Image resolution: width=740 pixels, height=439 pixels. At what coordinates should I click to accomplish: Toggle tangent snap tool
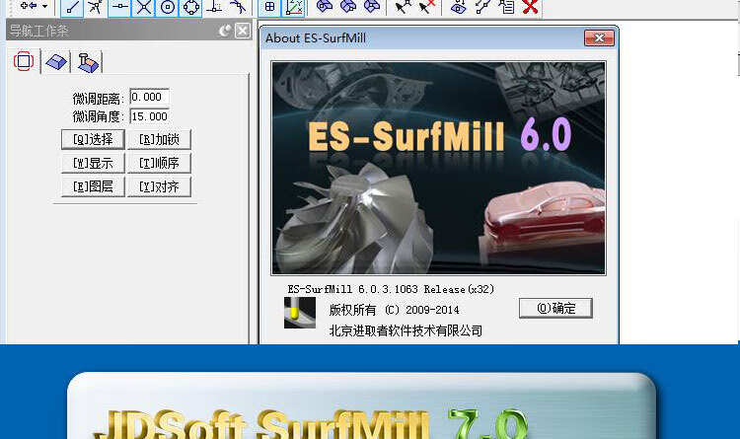239,7
